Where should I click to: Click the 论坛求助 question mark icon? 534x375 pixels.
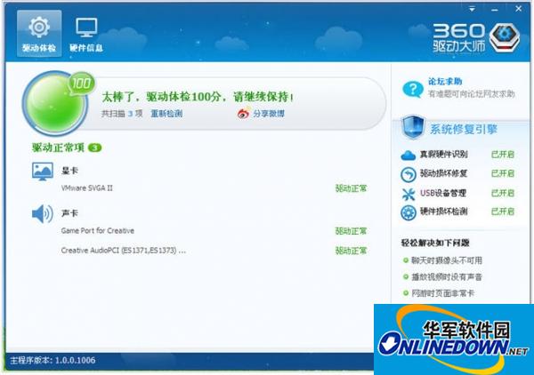point(413,89)
